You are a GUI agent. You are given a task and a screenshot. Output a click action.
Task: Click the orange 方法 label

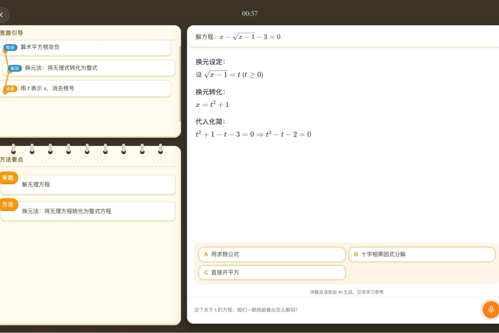8,205
